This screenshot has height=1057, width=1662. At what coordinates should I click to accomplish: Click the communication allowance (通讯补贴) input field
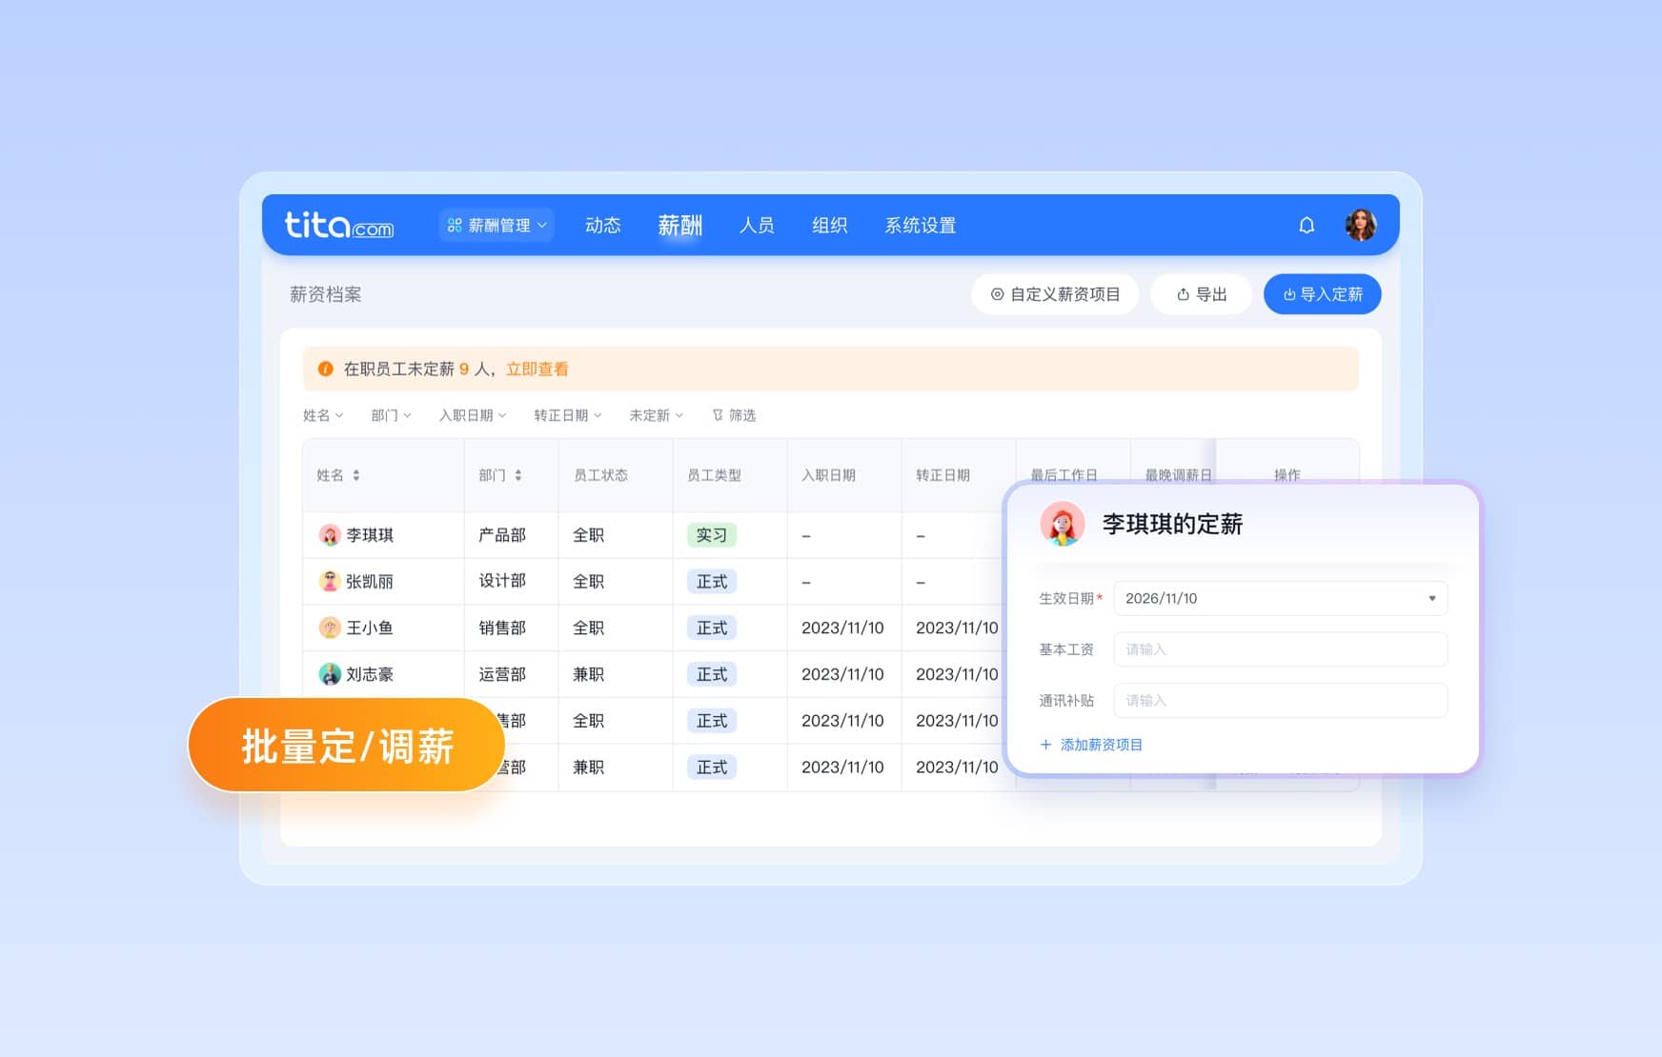1281,700
